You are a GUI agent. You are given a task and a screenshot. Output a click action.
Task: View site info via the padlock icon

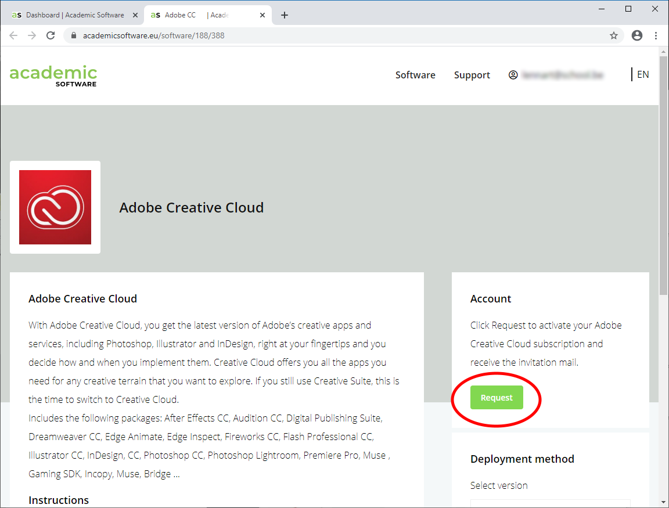pyautogui.click(x=73, y=35)
